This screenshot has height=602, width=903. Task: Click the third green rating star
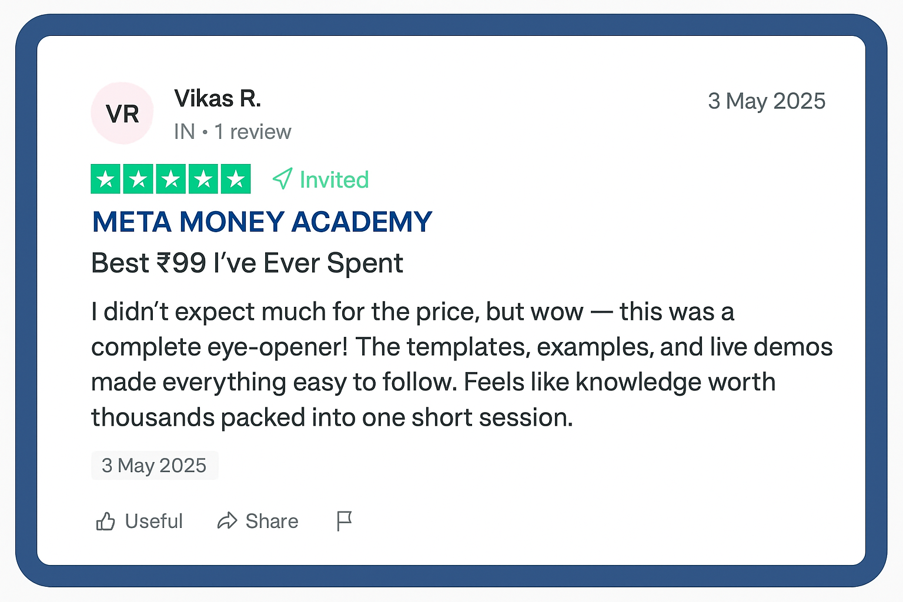pos(171,179)
